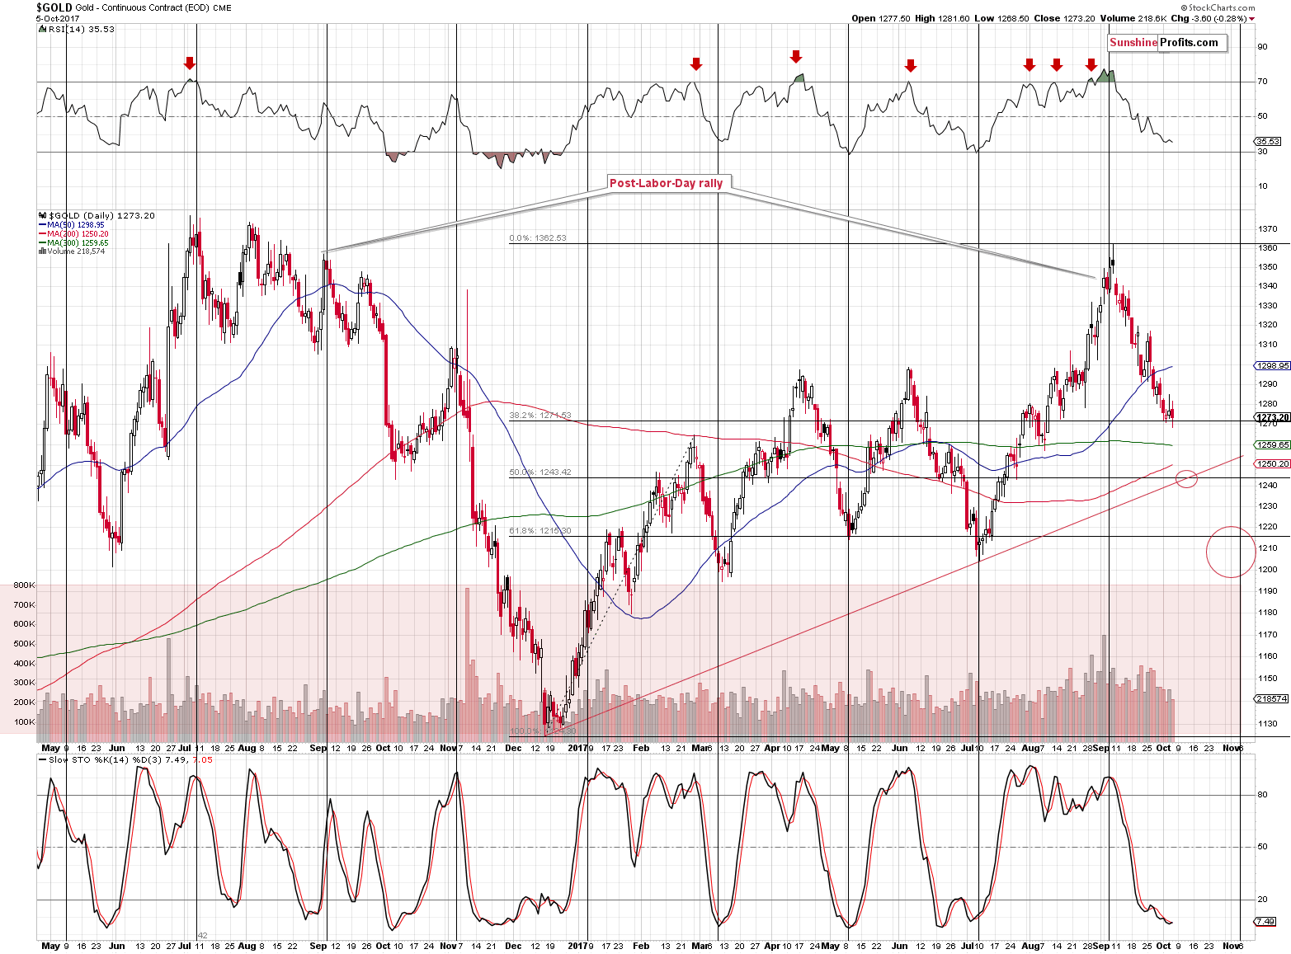The width and height of the screenshot is (1291, 954).
Task: Click the Chg -3.60 (-0.28%) value
Action: pos(1209,18)
